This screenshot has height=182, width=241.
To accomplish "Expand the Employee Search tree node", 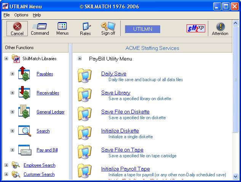I will tap(6, 165).
